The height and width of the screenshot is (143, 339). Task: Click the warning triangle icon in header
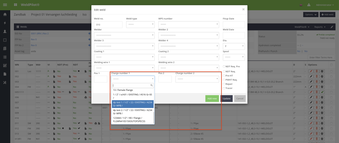point(309,5)
